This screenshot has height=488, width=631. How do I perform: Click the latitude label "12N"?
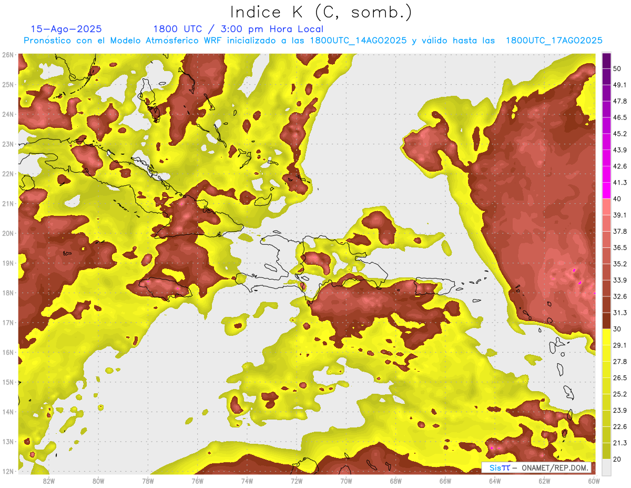[8, 471]
